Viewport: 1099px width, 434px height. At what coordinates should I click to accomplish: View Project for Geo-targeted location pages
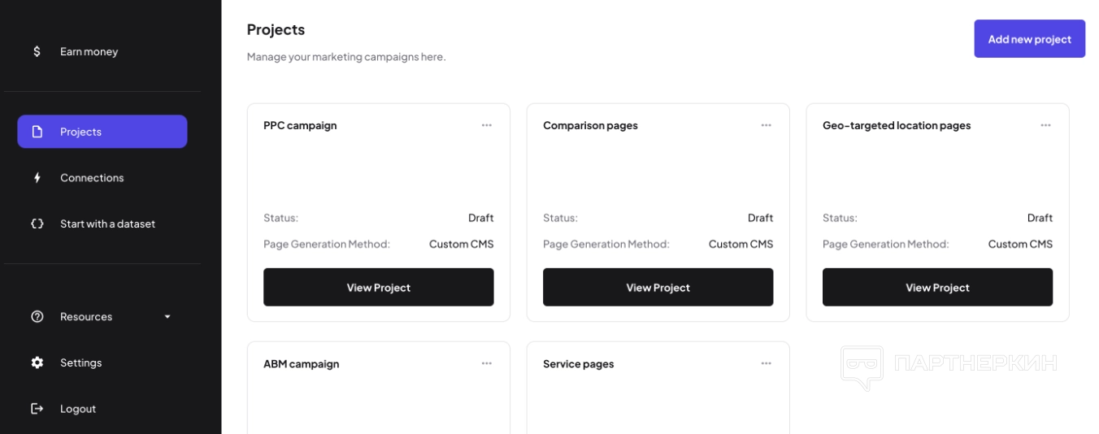coord(937,288)
